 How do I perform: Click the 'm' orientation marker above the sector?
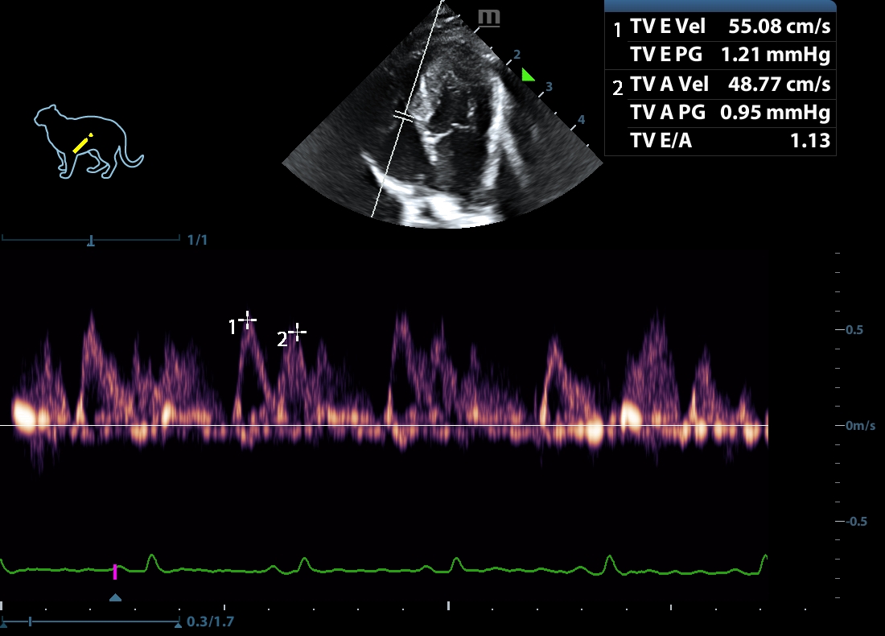[x=488, y=17]
